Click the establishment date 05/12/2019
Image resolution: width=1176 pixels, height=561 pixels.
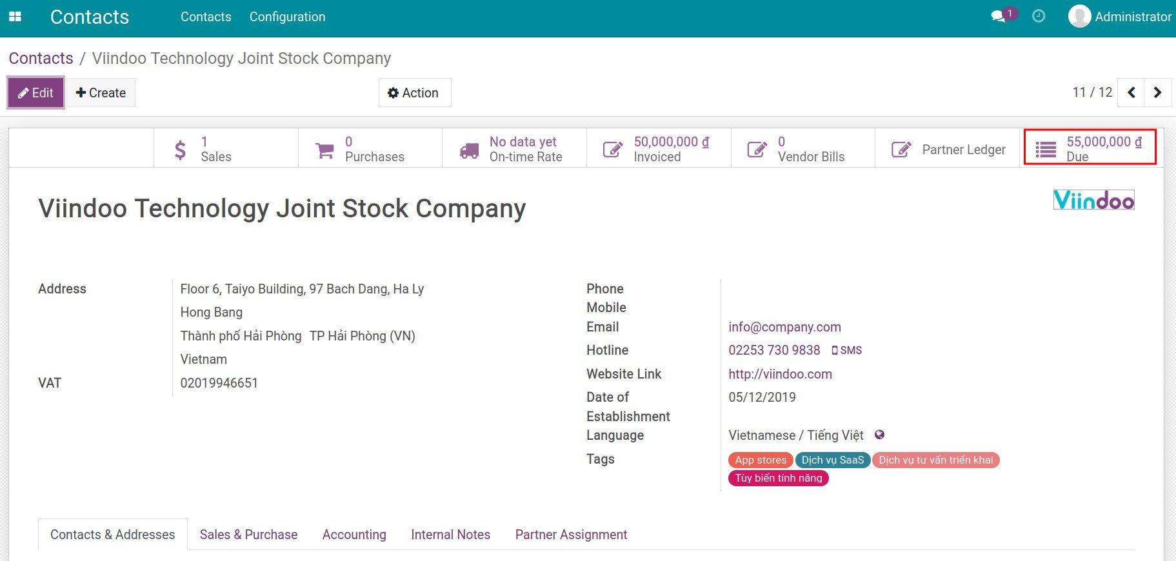tap(762, 397)
